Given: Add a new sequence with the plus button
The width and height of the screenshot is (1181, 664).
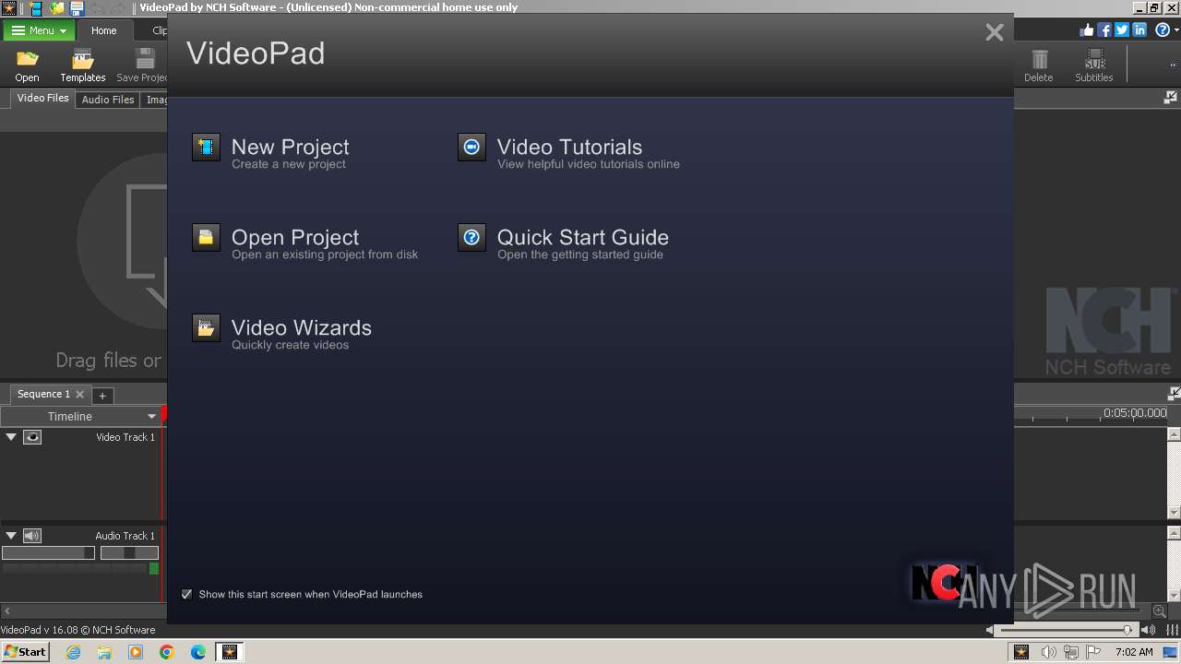Looking at the screenshot, I should [x=102, y=395].
